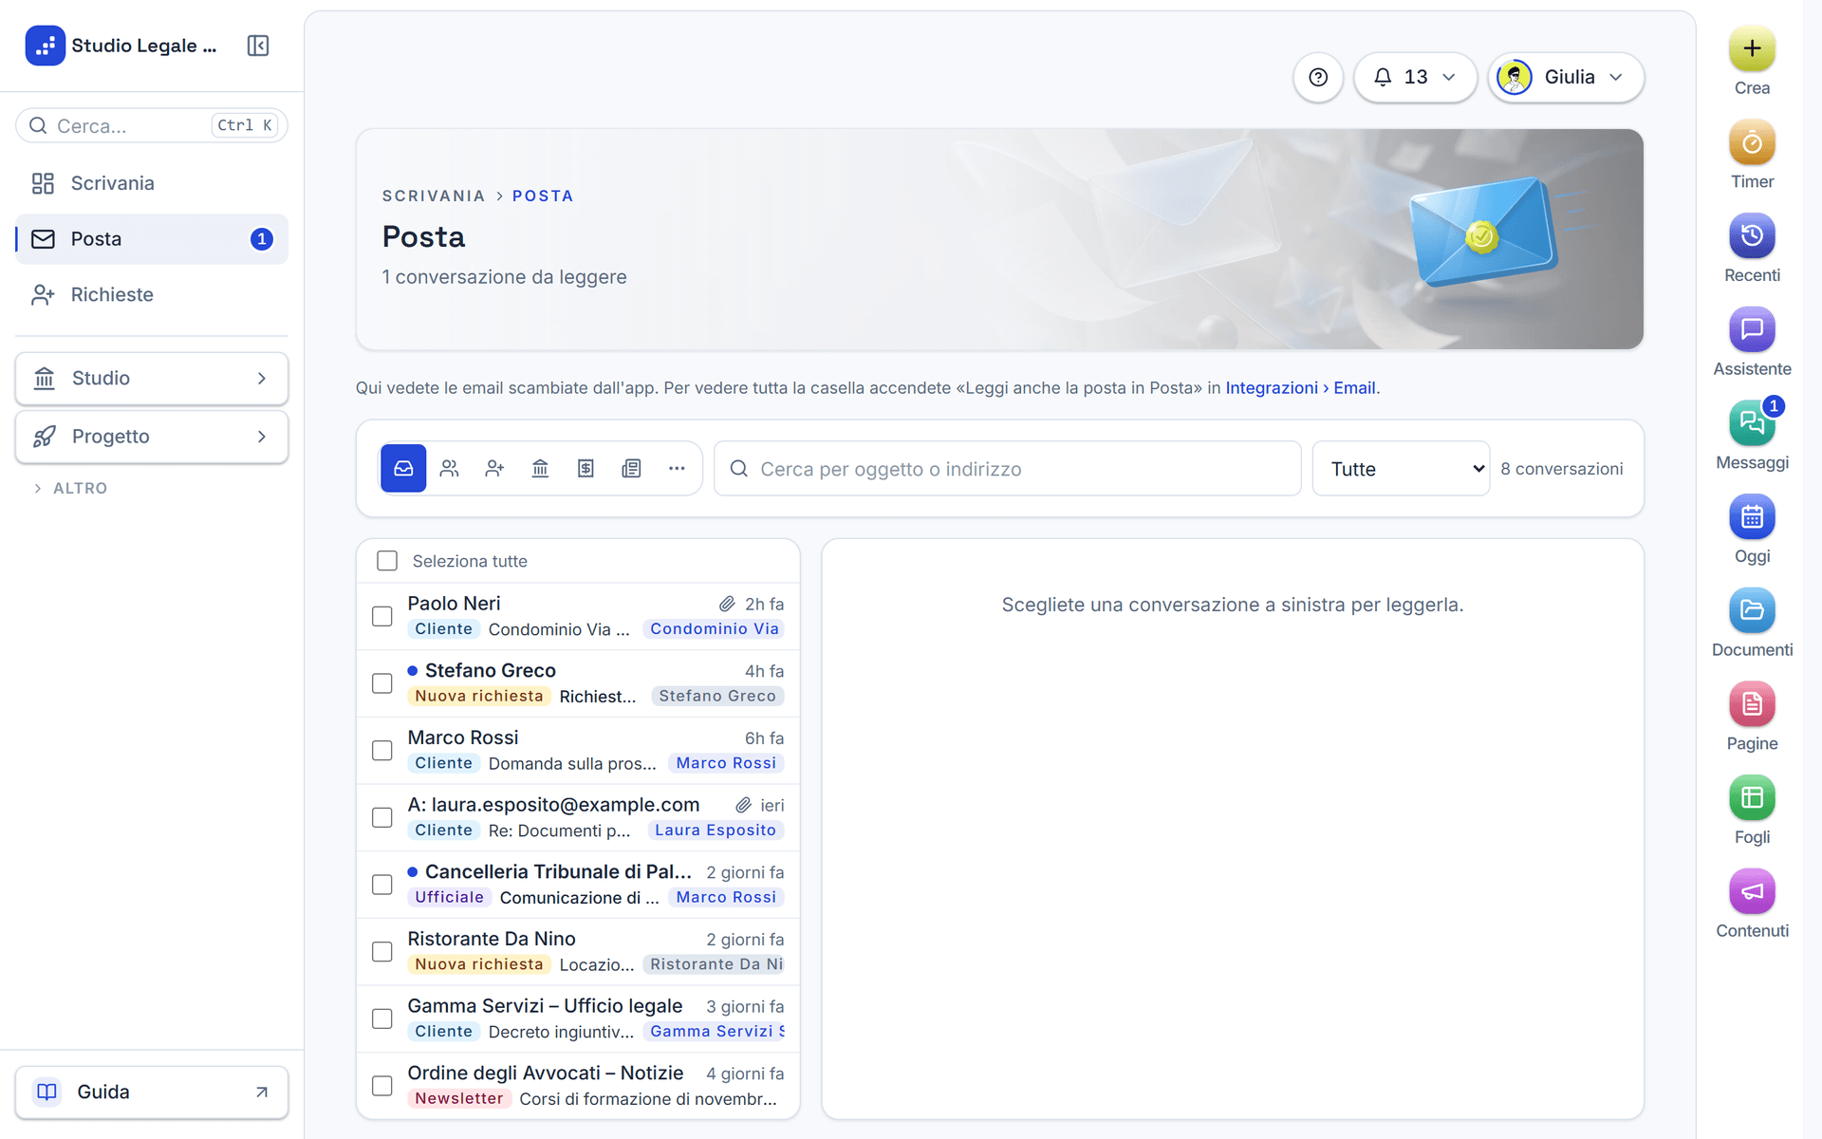Focus the sidebar Cerca search box
The image size is (1822, 1139).
click(x=152, y=125)
